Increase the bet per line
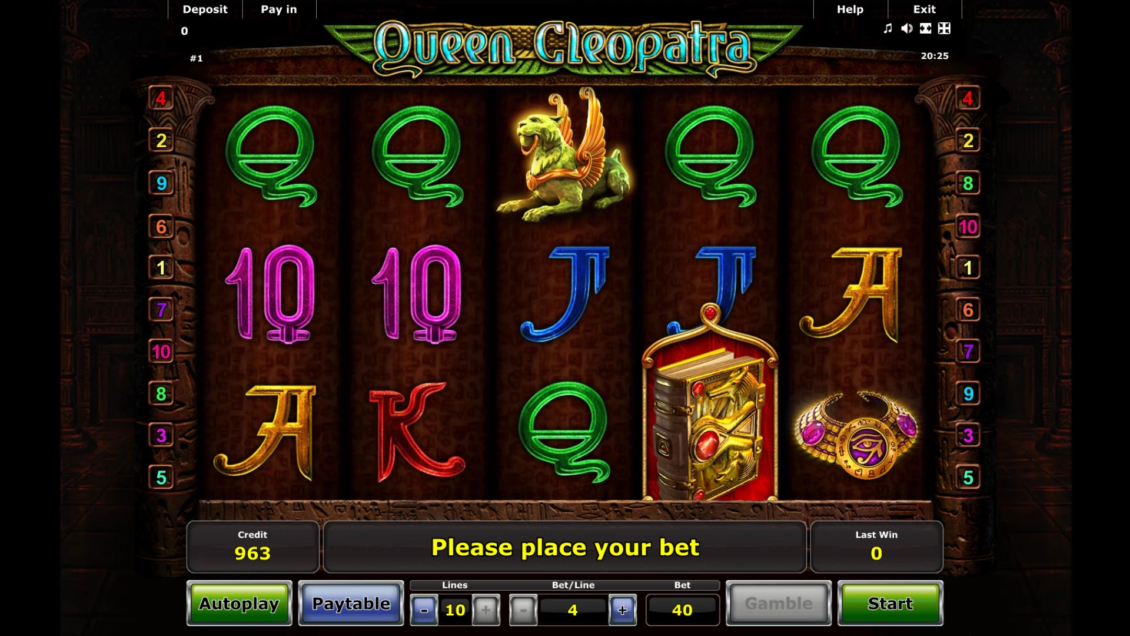The height and width of the screenshot is (636, 1130). [x=623, y=610]
